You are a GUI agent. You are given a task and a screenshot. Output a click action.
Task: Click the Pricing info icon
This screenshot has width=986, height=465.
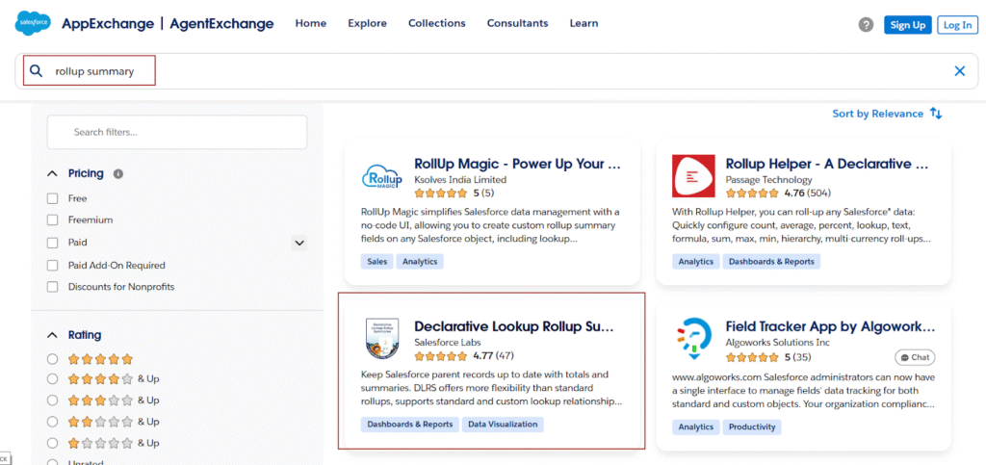point(117,173)
